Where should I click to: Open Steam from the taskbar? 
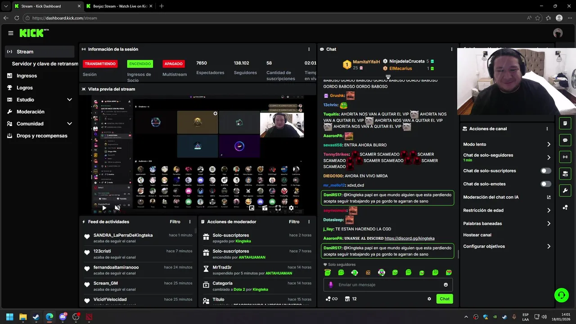(x=36, y=317)
